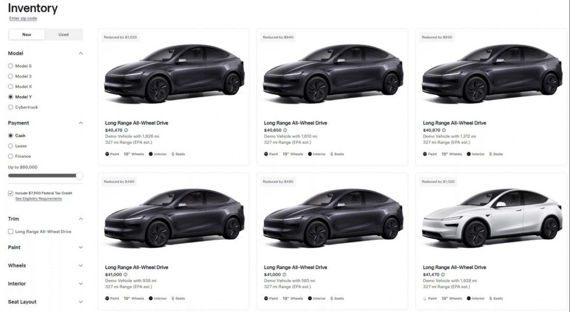Open the See Eligibility Requirements link

click(38, 199)
